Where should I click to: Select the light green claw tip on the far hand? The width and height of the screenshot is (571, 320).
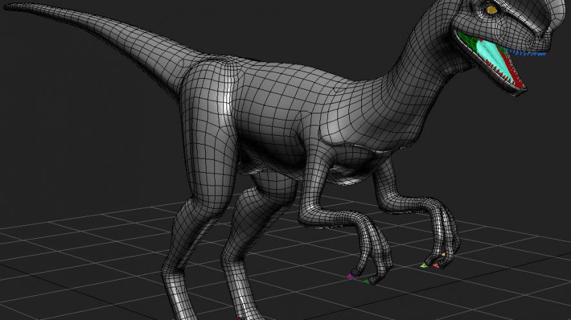[423, 264]
